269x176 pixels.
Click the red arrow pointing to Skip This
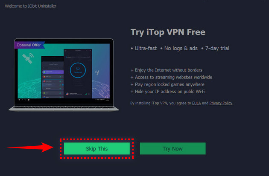tap(30, 147)
